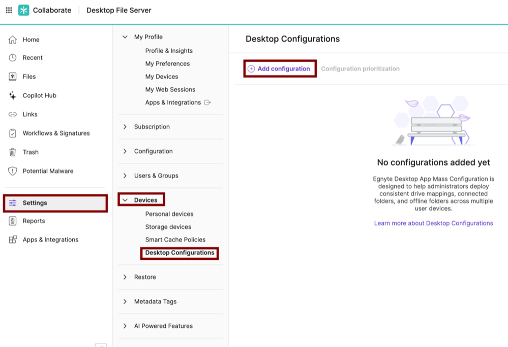Click the Desktop File Server title
508x347 pixels.
pyautogui.click(x=119, y=10)
